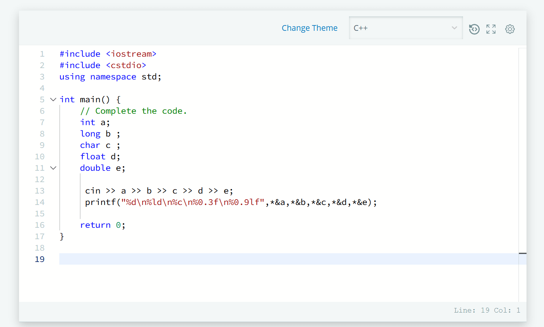544x327 pixels.
Task: Collapse the code block at line 11
Action: click(x=53, y=168)
